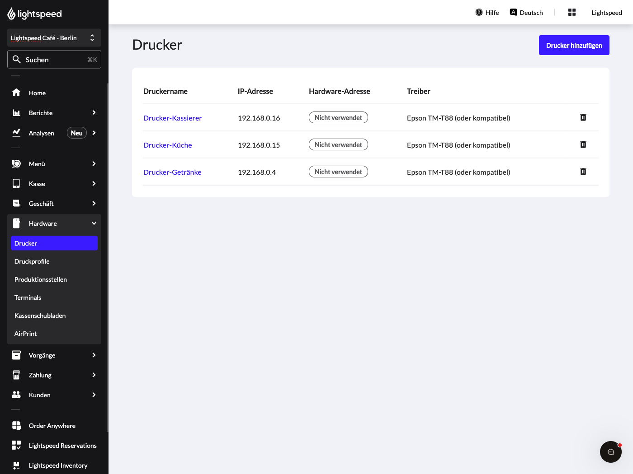Click the Analysen line chart icon
This screenshot has height=474, width=633.
[16, 133]
